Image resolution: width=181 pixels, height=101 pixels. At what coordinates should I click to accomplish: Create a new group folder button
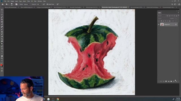click(171, 81)
